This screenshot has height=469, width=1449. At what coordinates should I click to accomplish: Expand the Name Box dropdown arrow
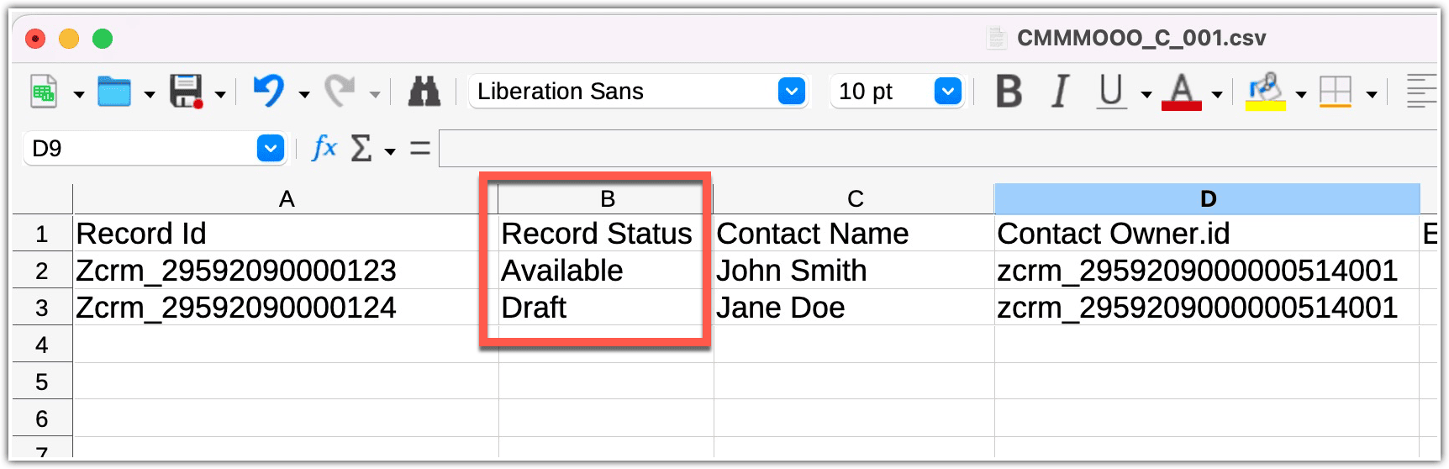(270, 149)
